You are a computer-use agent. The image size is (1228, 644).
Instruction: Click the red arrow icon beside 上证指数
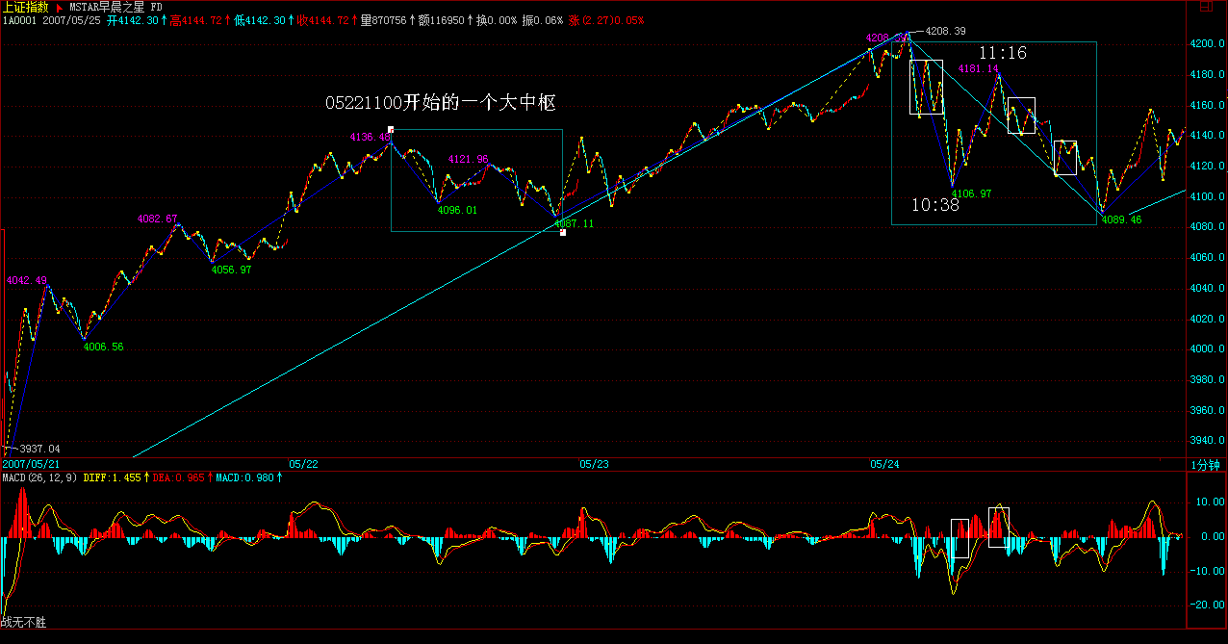pos(60,7)
